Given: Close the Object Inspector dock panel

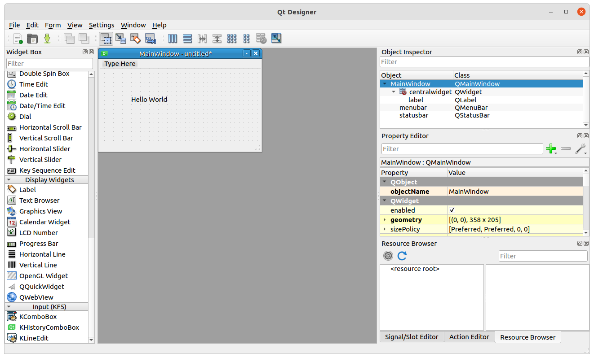Looking at the screenshot, I should [x=586, y=52].
